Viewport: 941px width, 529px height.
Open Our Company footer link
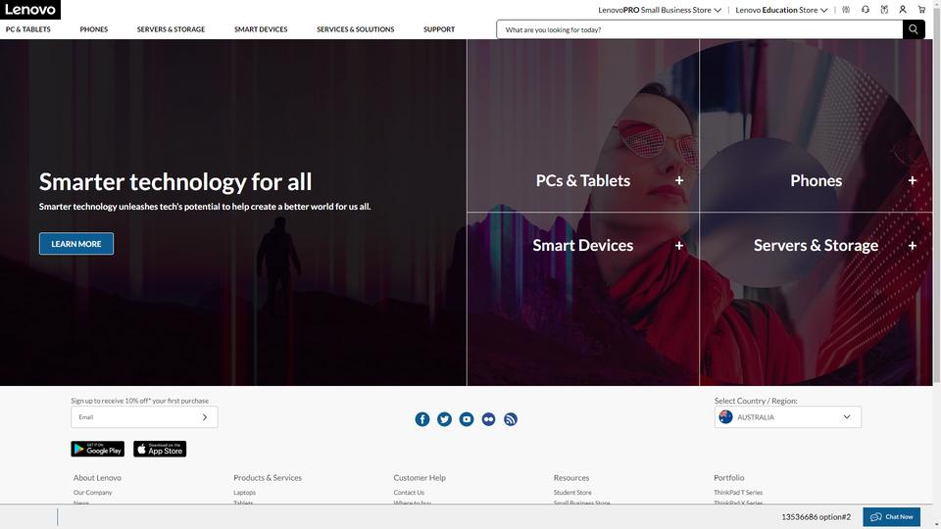92,493
